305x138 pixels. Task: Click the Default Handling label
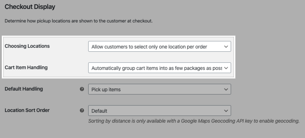(x=24, y=89)
